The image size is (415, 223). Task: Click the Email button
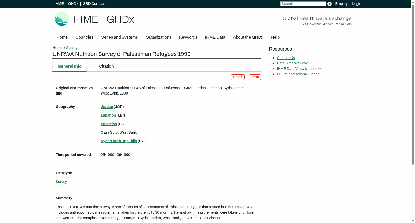(x=238, y=77)
